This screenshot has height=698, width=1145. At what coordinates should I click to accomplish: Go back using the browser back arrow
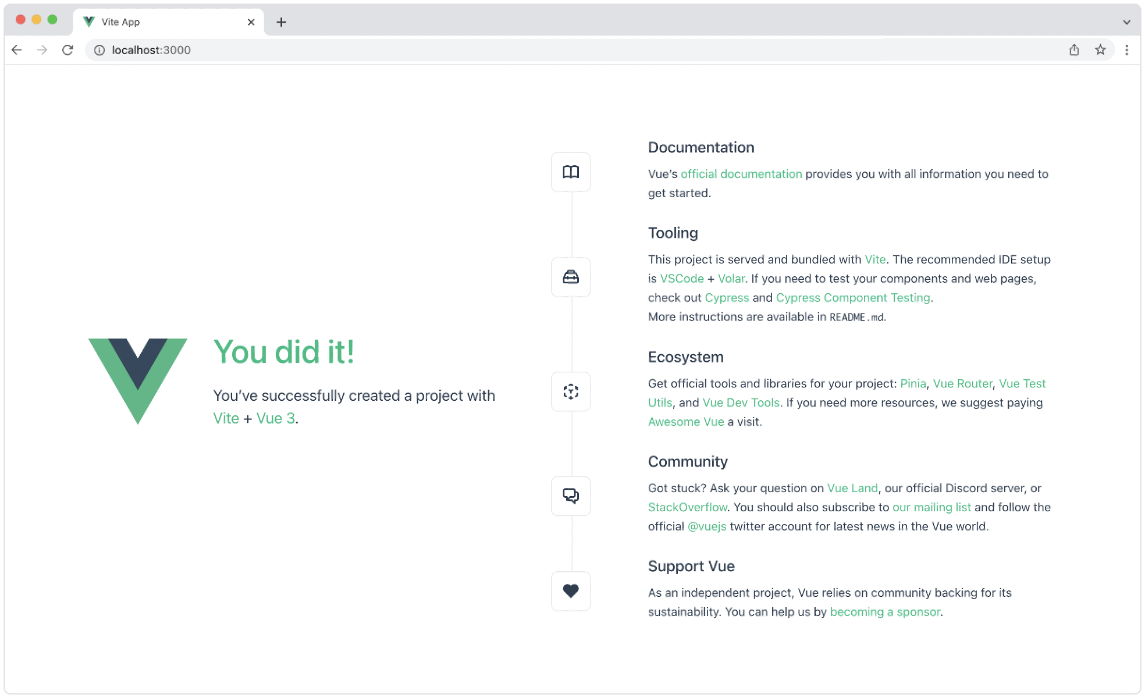coord(17,50)
